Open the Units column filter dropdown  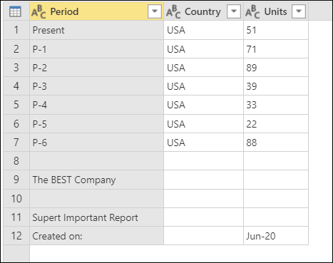tap(299, 11)
